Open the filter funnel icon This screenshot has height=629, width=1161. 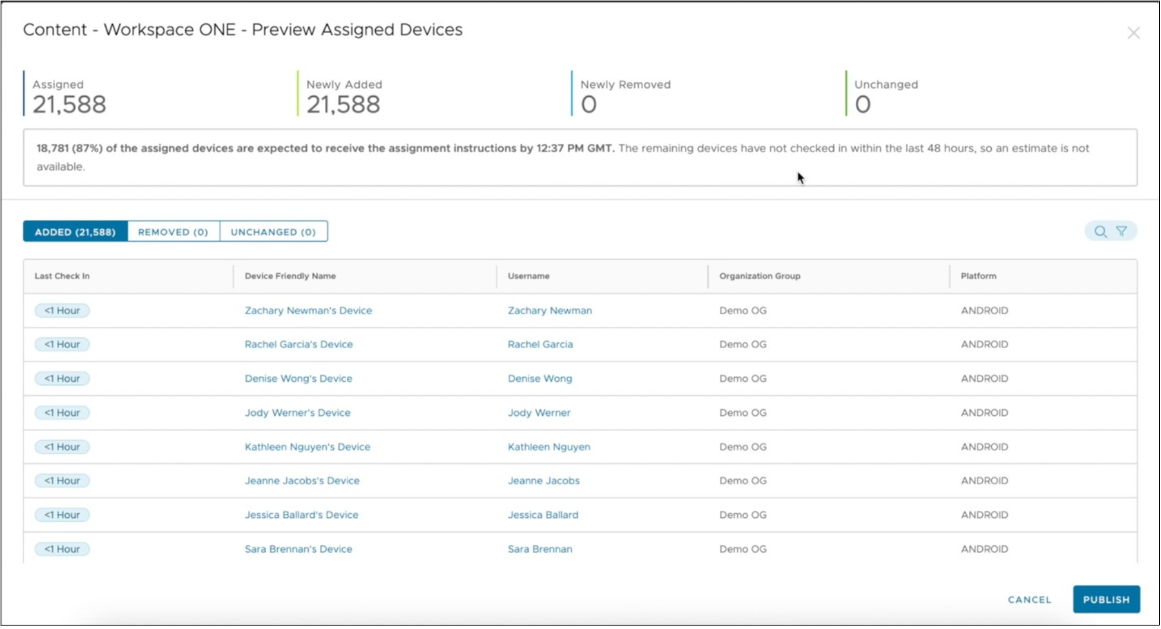coord(1121,232)
